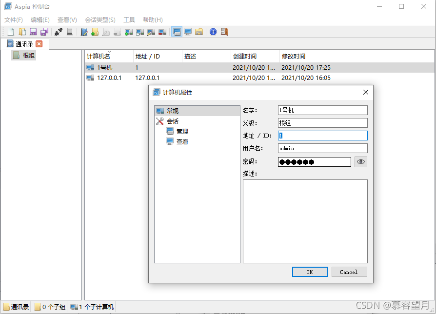Viewport: 436px width, 314px height.
Task: Click the Exit door icon
Action: (224, 32)
